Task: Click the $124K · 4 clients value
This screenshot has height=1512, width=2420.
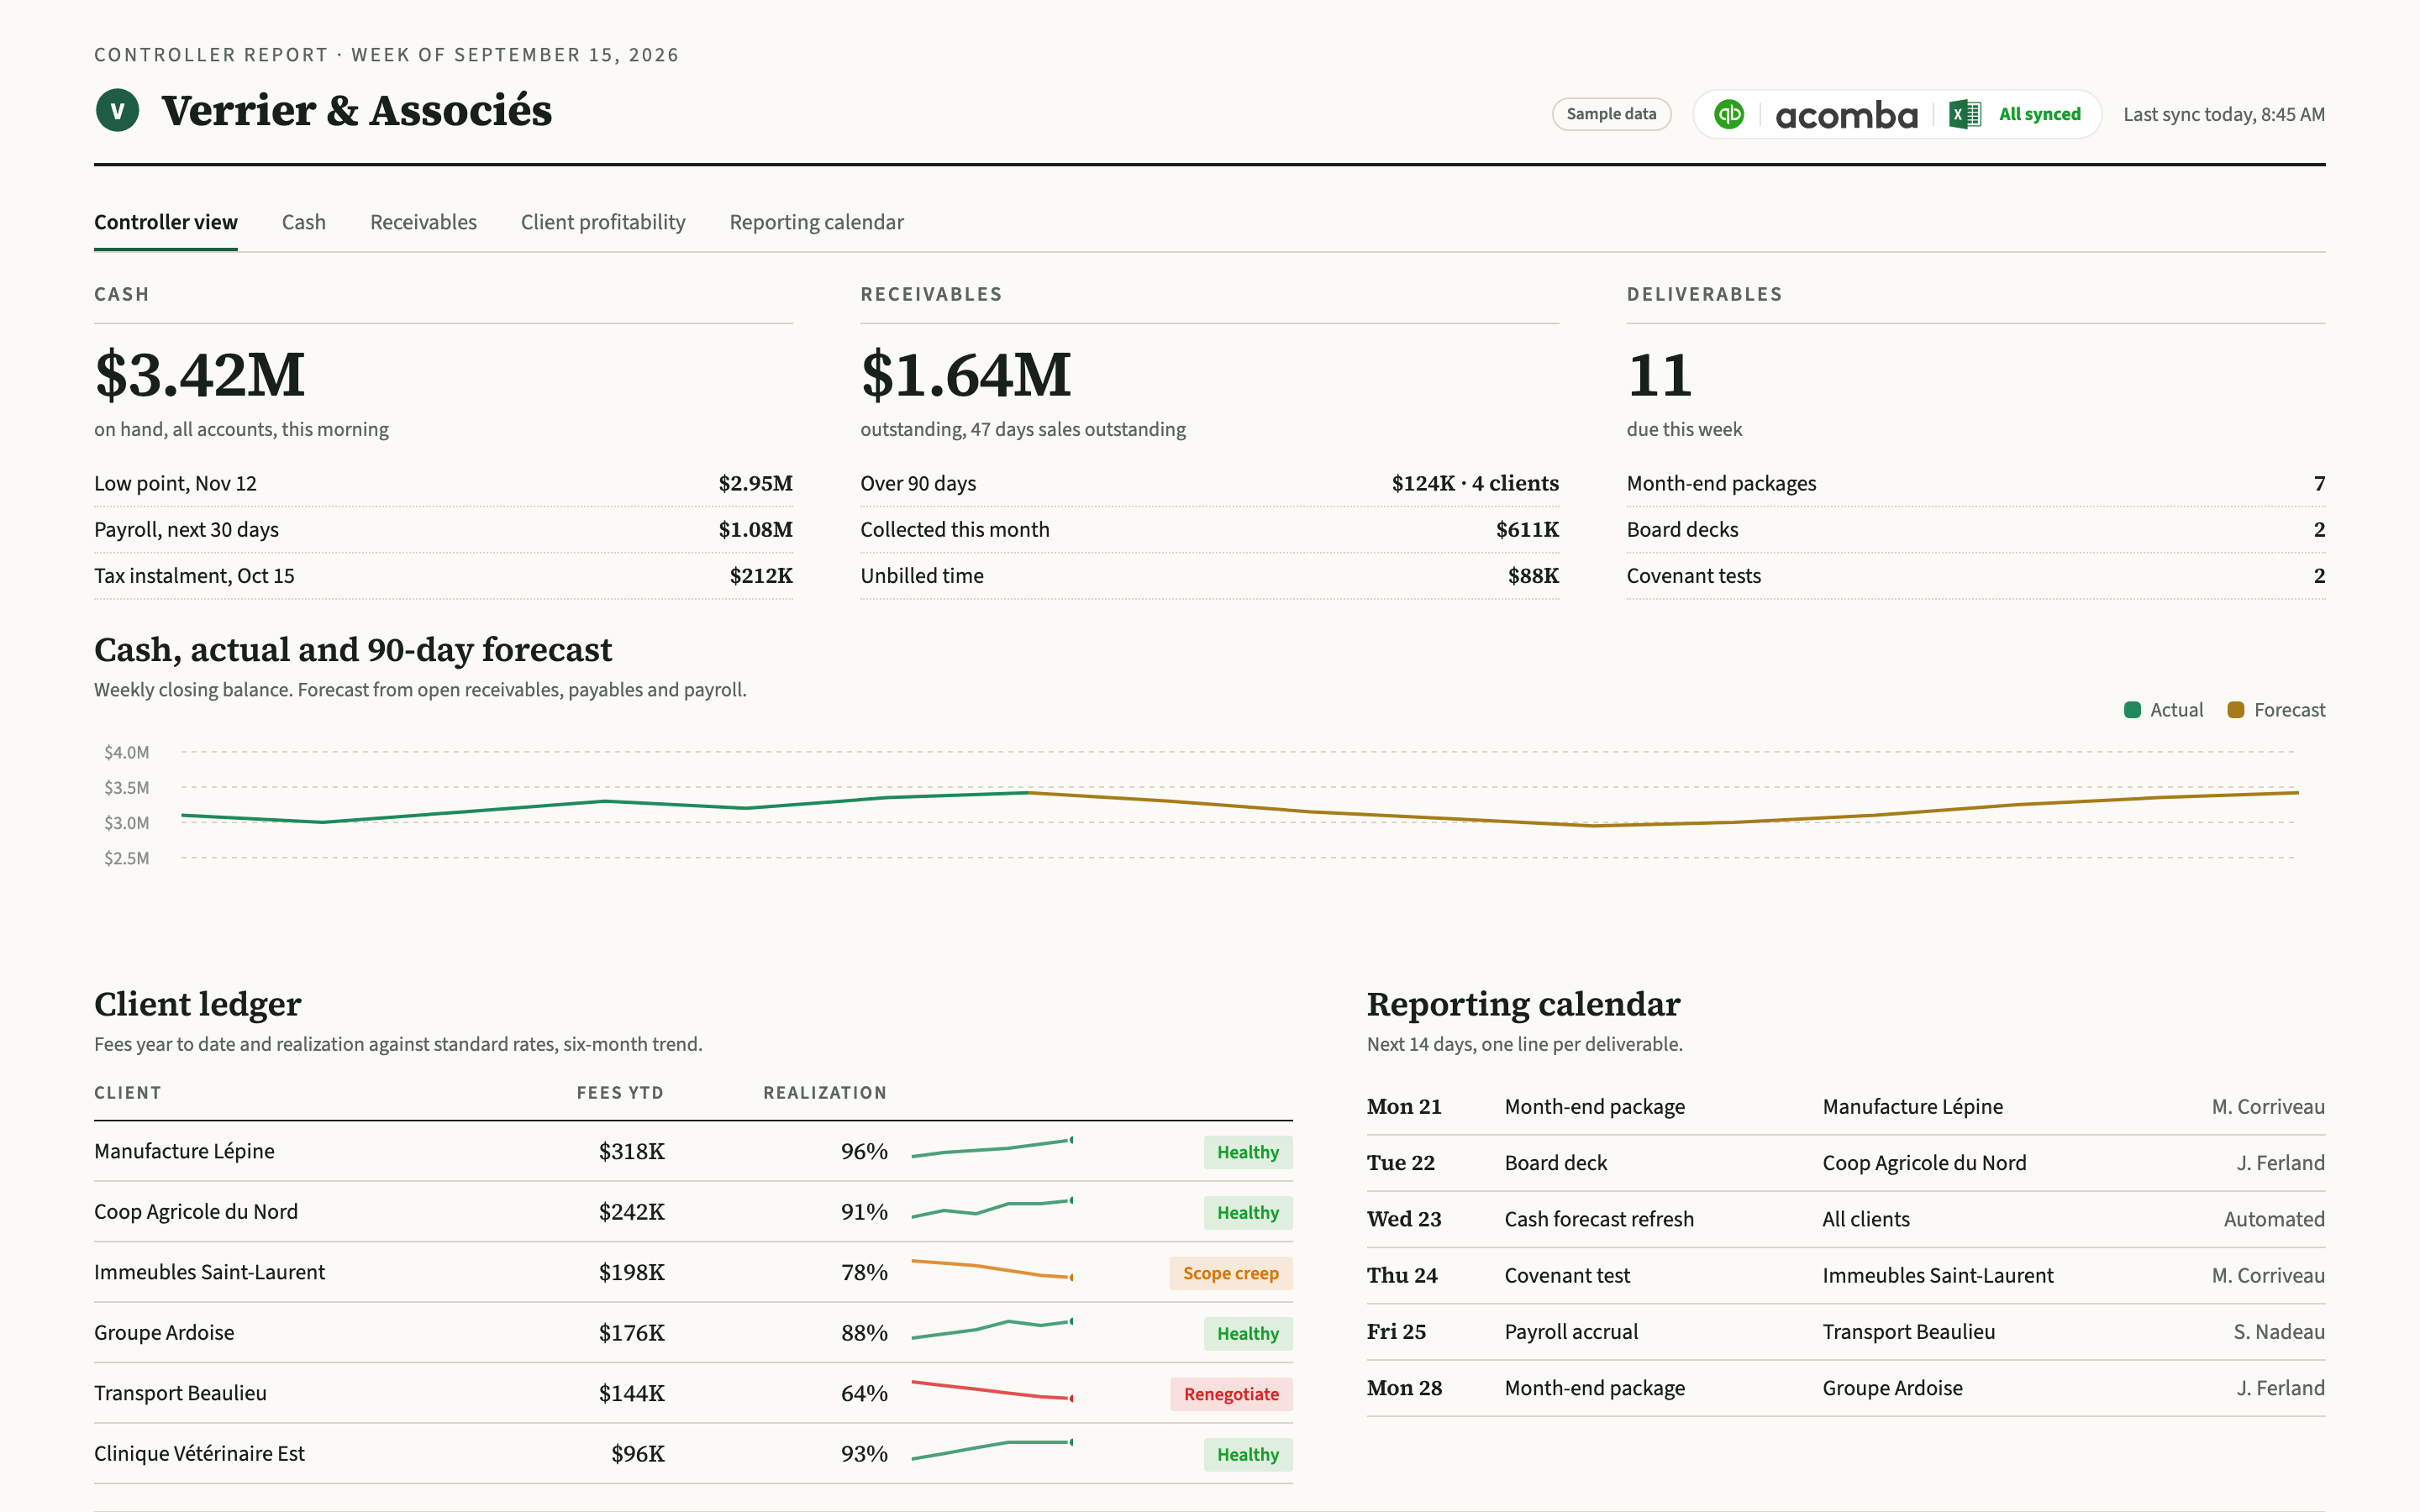Action: point(1475,484)
